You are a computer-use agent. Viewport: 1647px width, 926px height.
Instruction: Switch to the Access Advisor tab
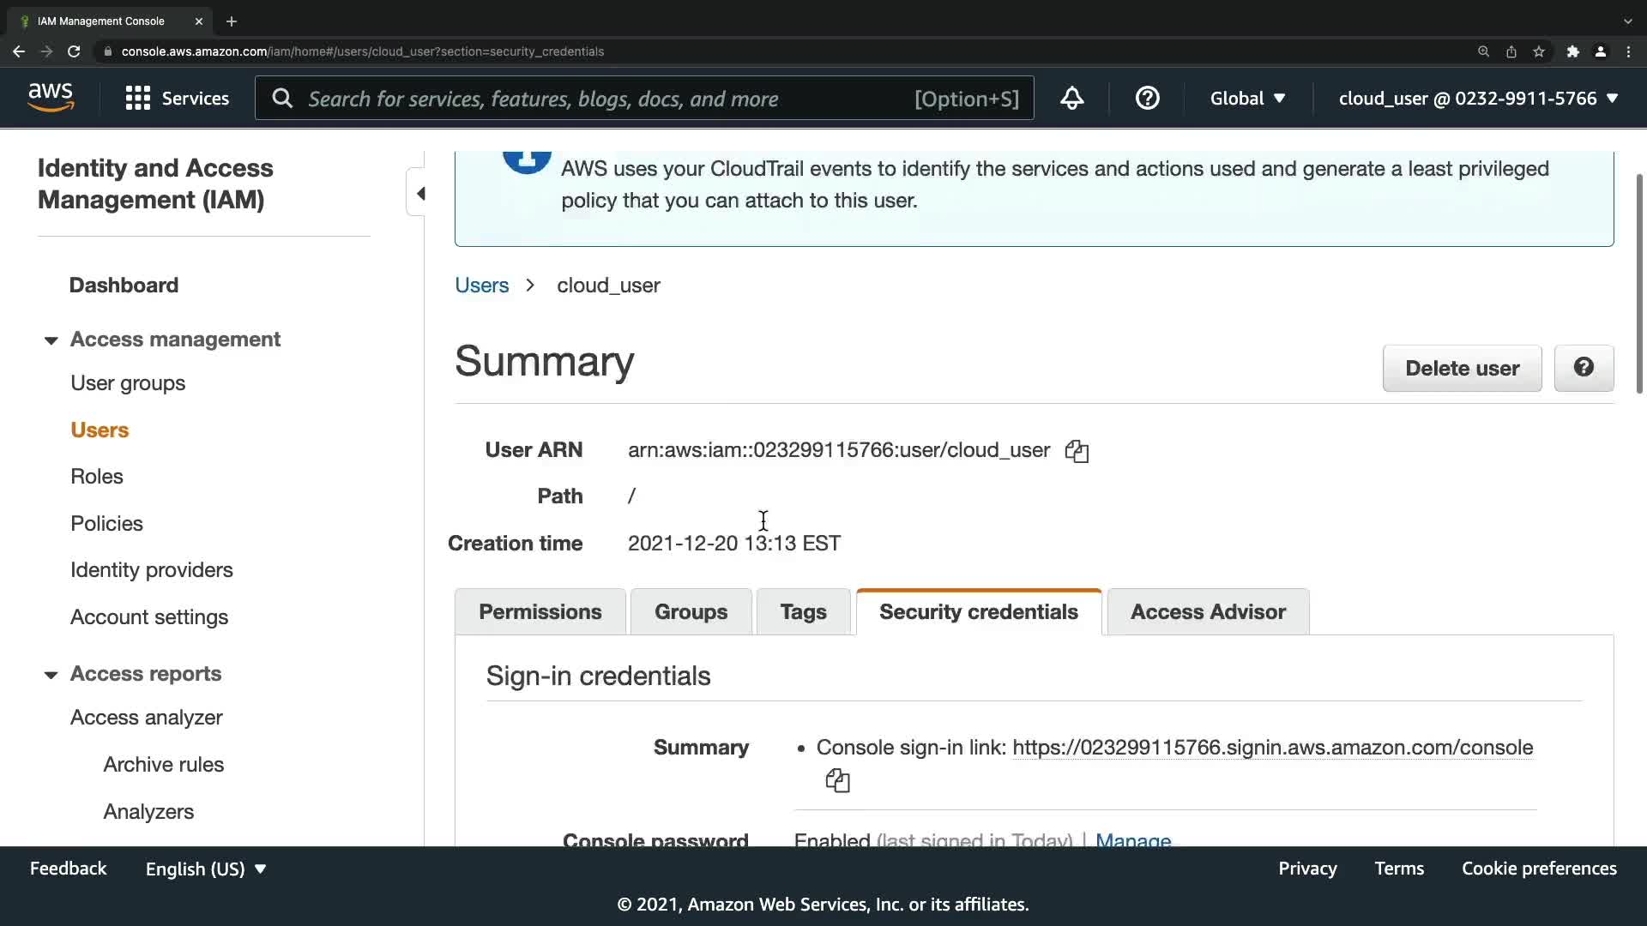[1207, 612]
